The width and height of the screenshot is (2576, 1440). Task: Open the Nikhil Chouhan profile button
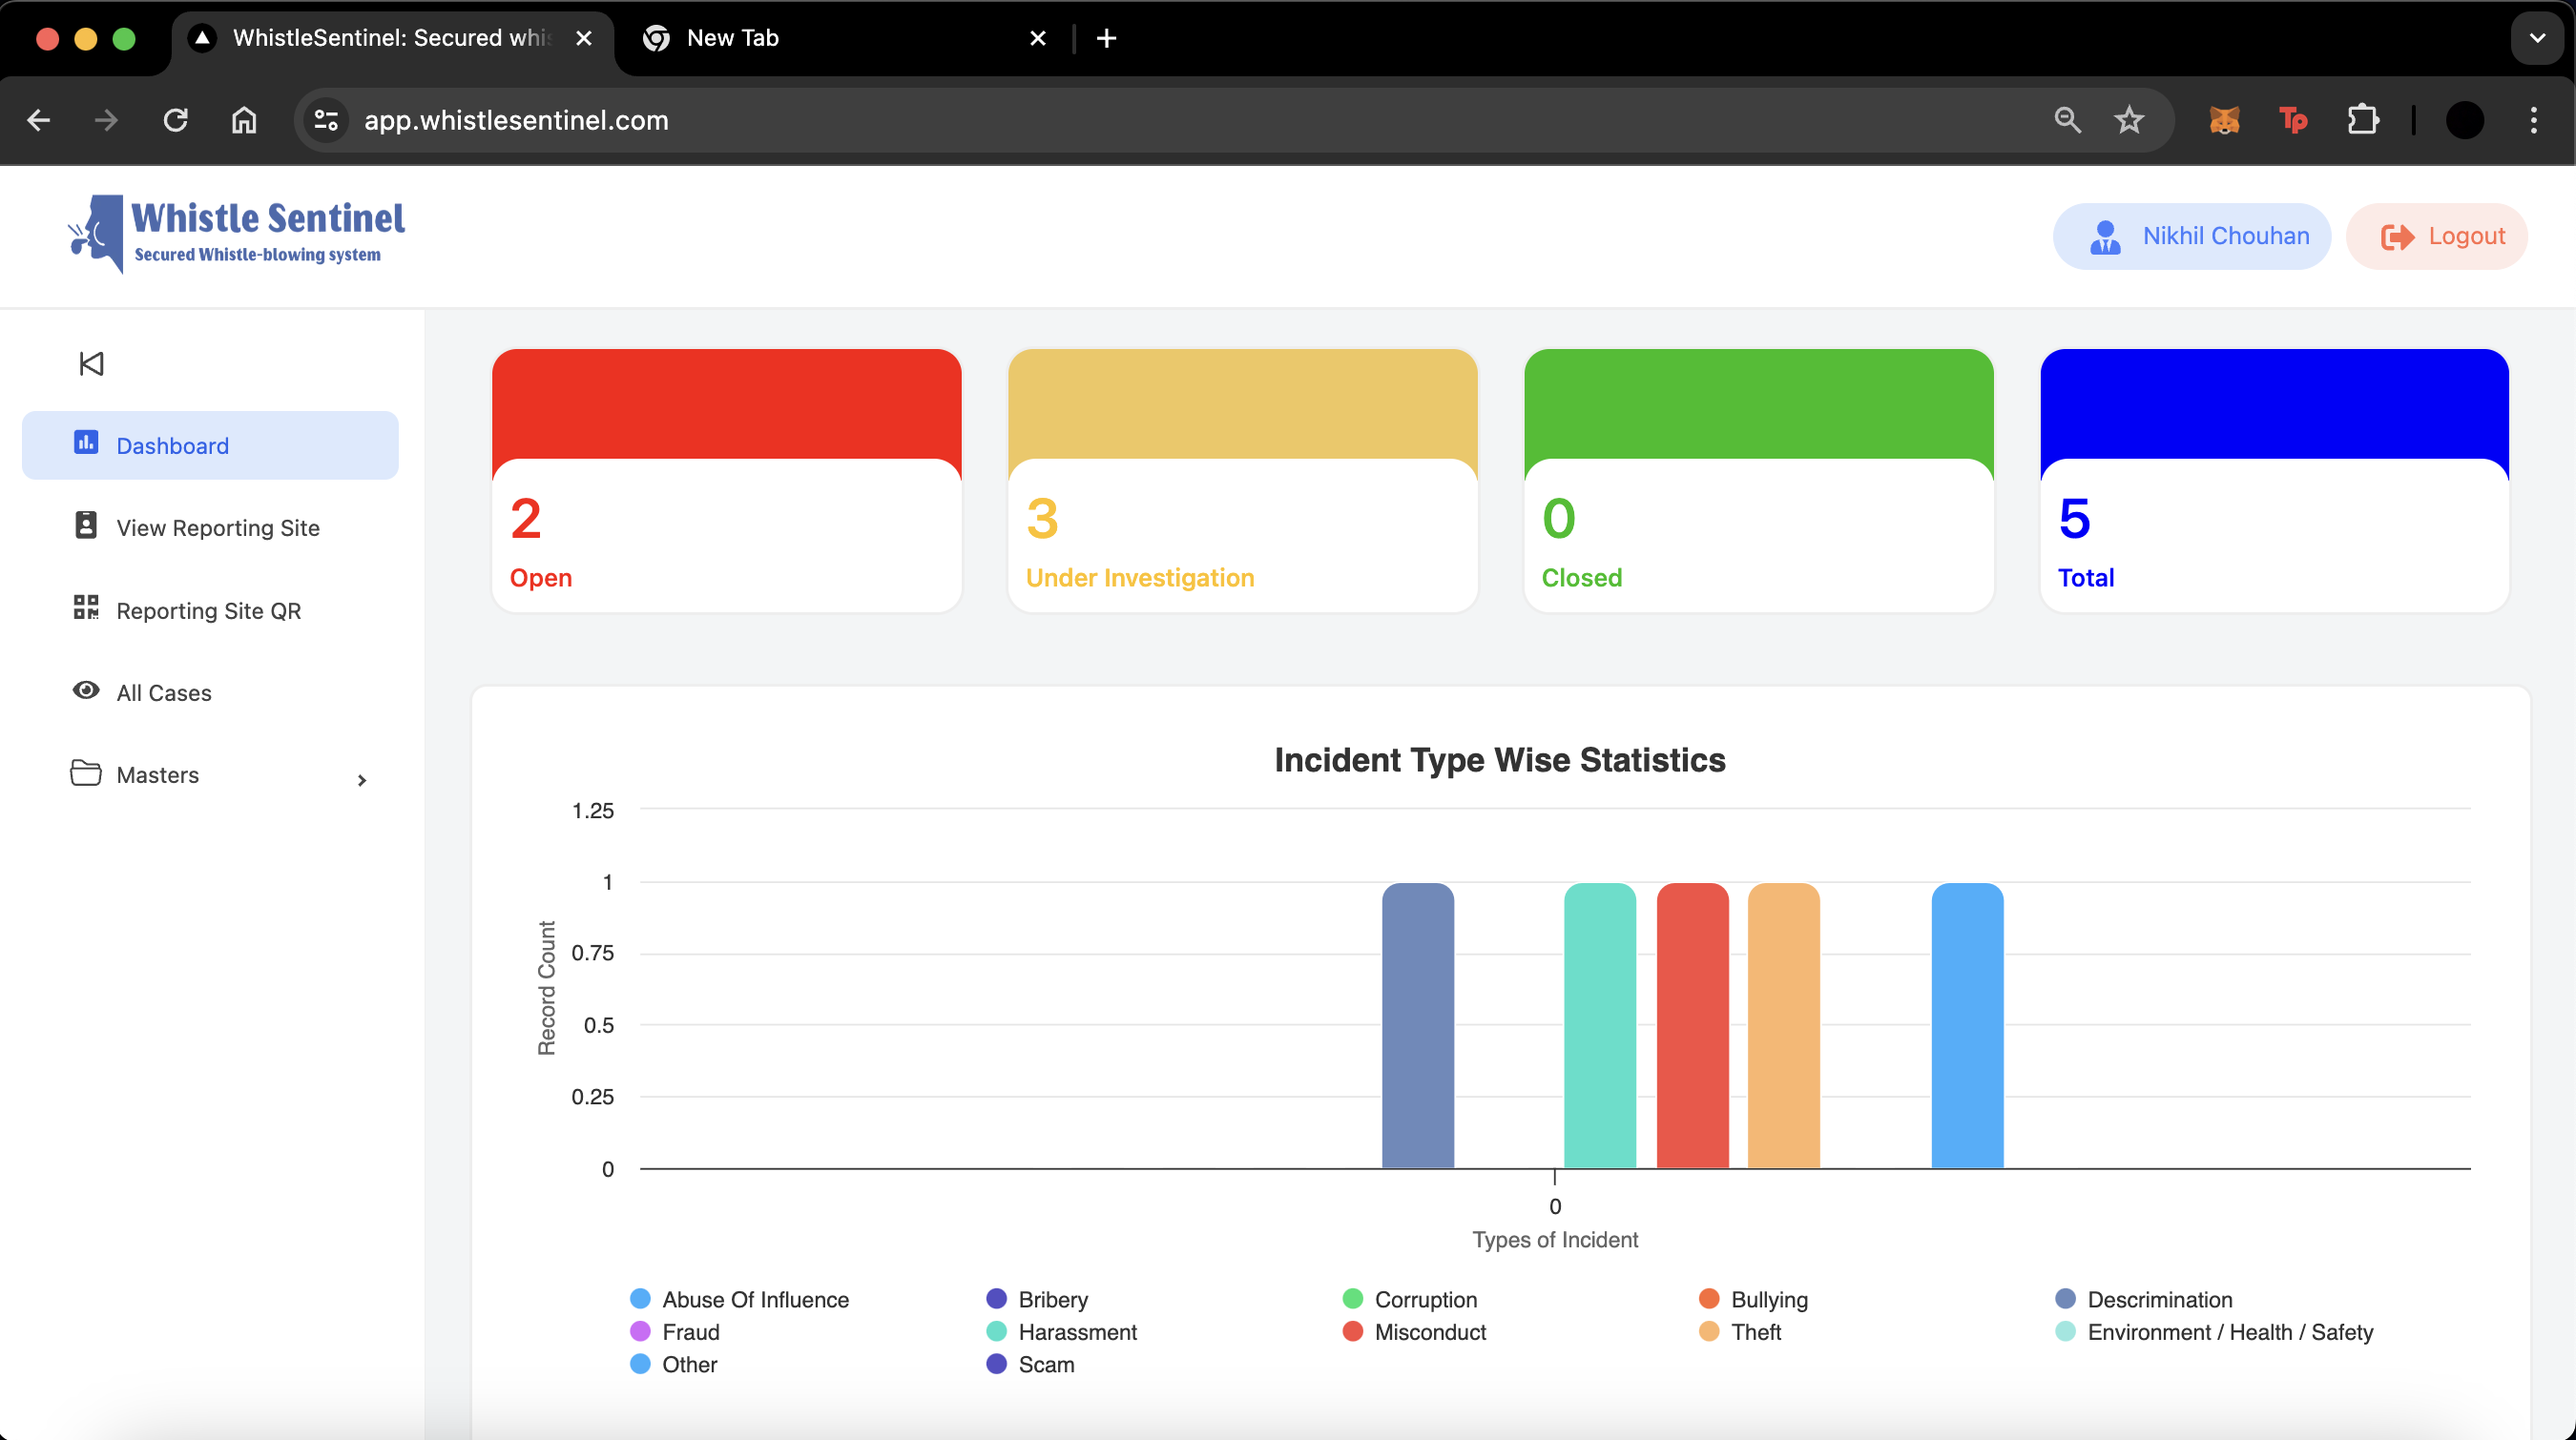(2191, 236)
